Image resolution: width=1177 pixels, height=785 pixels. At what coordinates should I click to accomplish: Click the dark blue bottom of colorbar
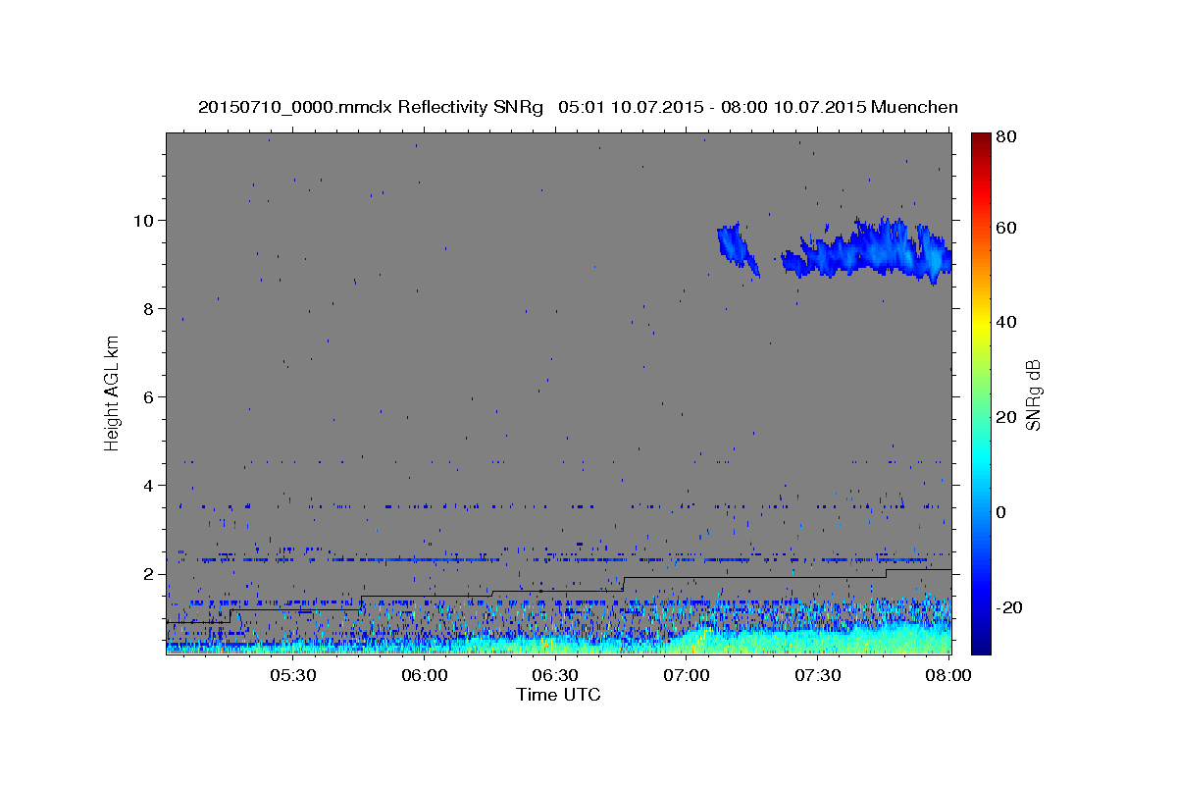981,643
